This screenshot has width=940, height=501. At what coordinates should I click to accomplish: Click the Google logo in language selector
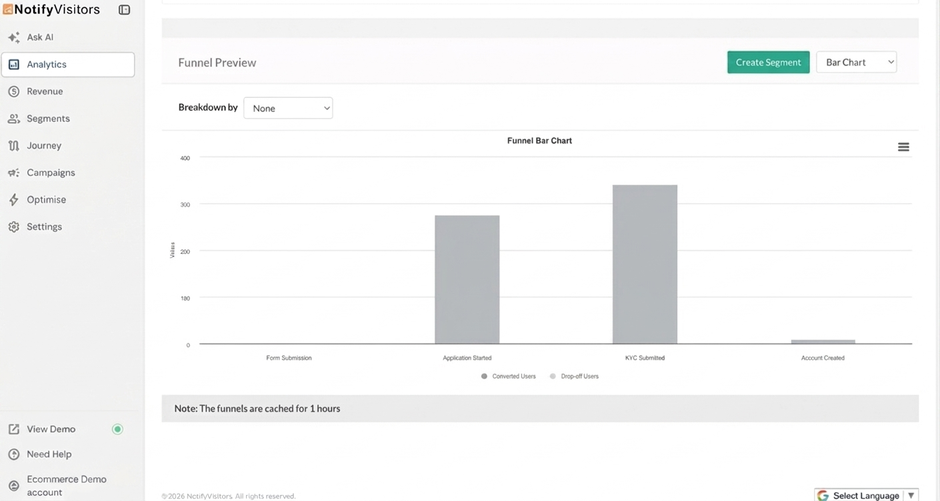click(x=823, y=496)
